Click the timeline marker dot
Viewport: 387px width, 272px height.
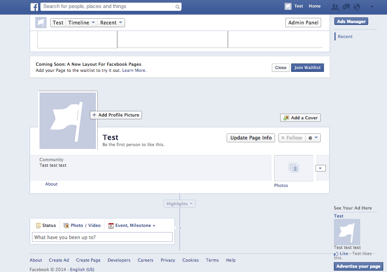click(x=180, y=228)
